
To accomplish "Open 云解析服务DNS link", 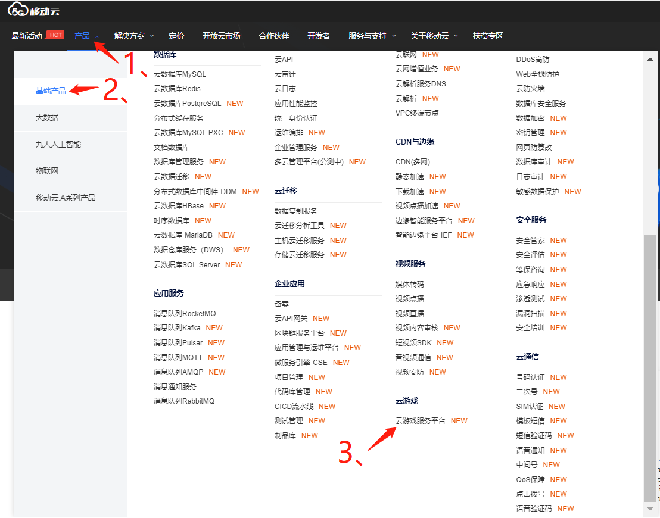I will click(421, 84).
